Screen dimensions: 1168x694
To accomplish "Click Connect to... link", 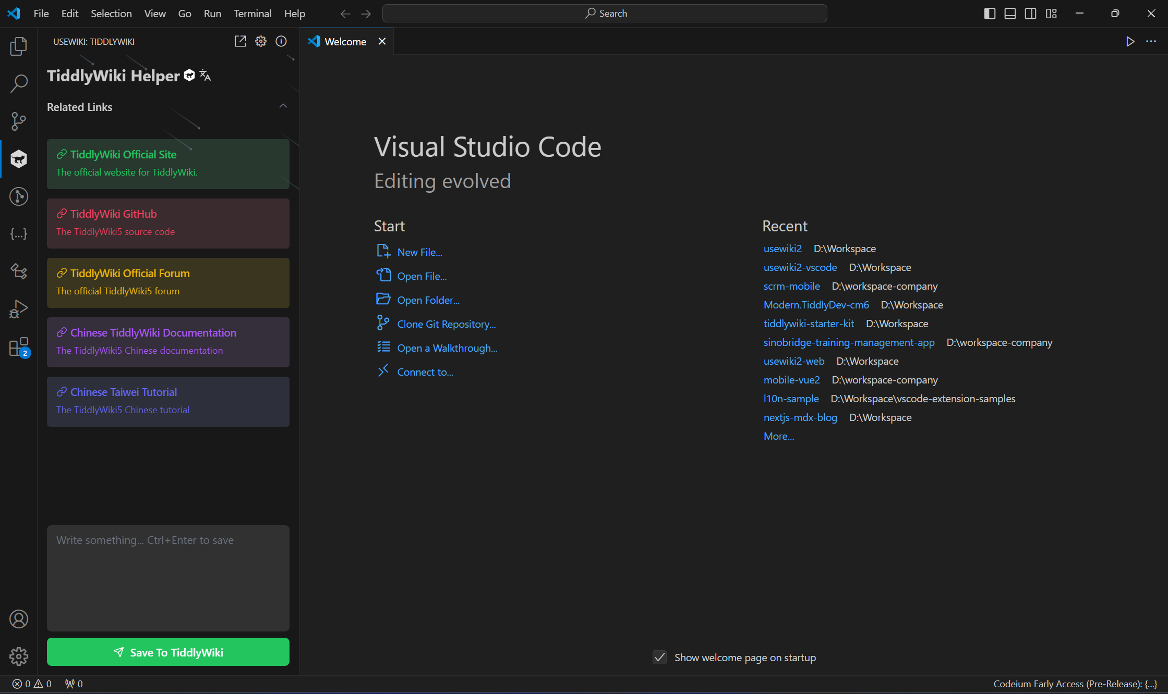I will coord(425,372).
